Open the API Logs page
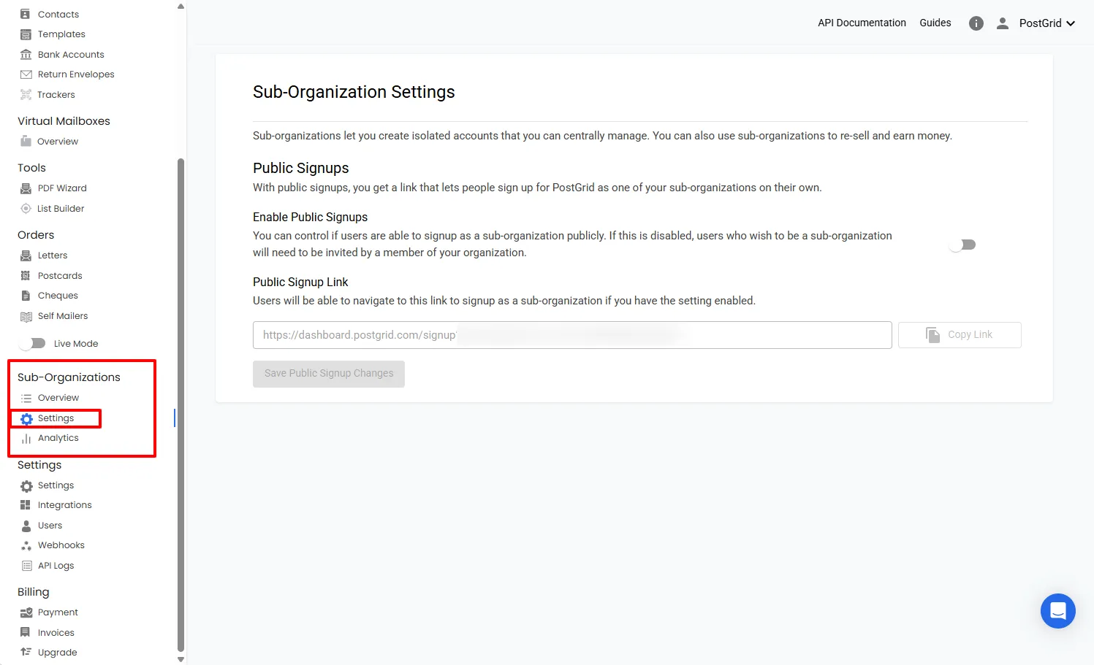Image resolution: width=1094 pixels, height=665 pixels. tap(56, 565)
